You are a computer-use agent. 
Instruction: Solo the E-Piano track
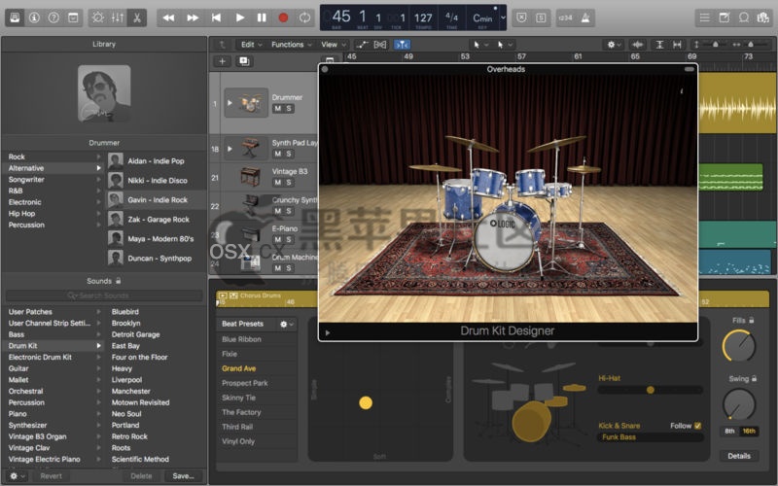[x=289, y=239]
